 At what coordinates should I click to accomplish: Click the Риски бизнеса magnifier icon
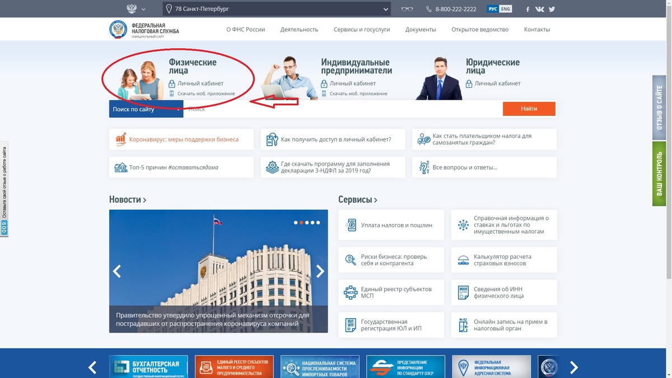(351, 260)
